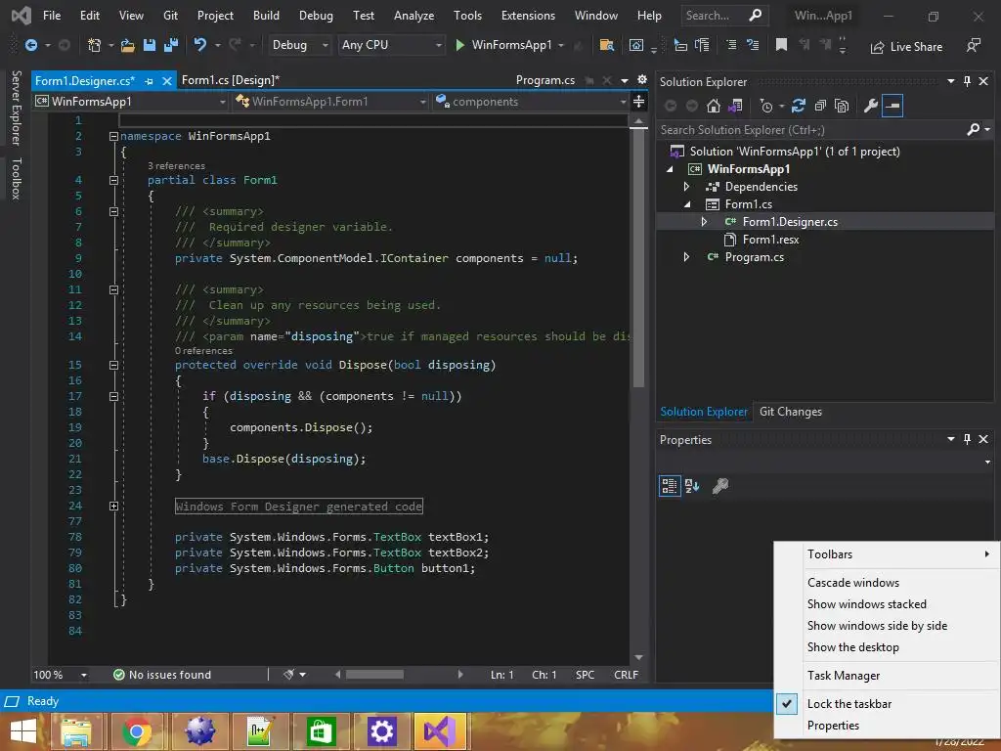Switch to the Form1.cs [Design]* tab
The image size is (1001, 751).
231,80
